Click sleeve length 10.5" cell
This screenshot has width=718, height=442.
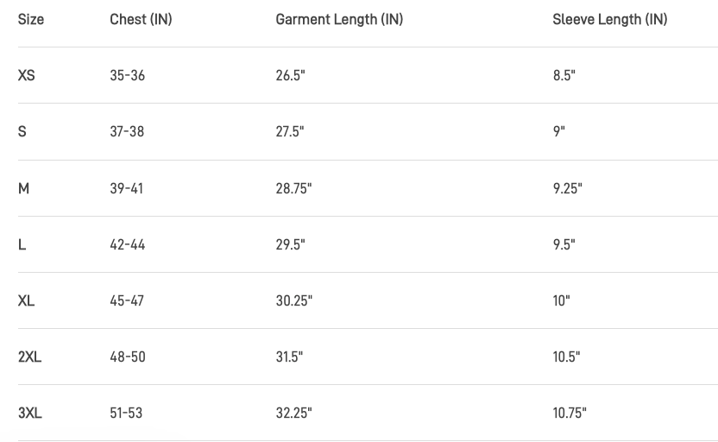click(566, 357)
